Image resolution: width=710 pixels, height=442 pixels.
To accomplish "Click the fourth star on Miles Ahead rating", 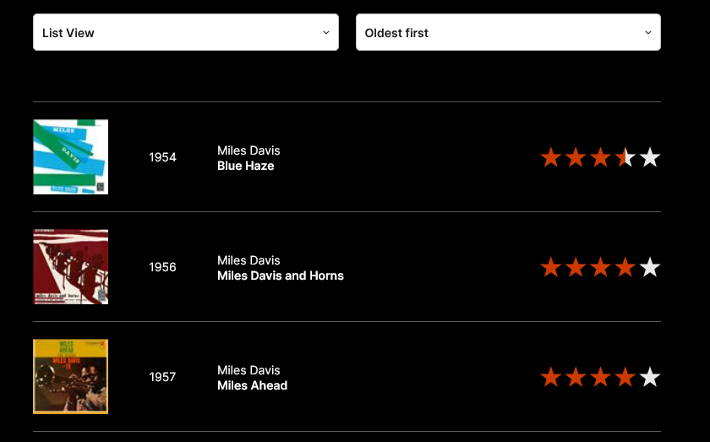I will click(625, 377).
